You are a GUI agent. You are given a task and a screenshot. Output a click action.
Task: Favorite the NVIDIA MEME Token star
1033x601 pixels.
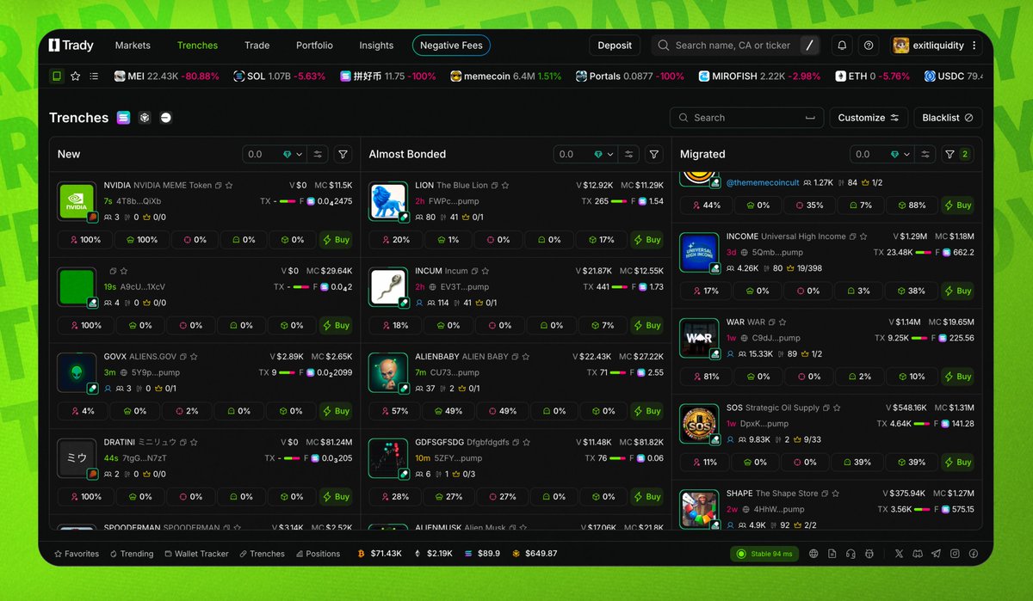[229, 185]
